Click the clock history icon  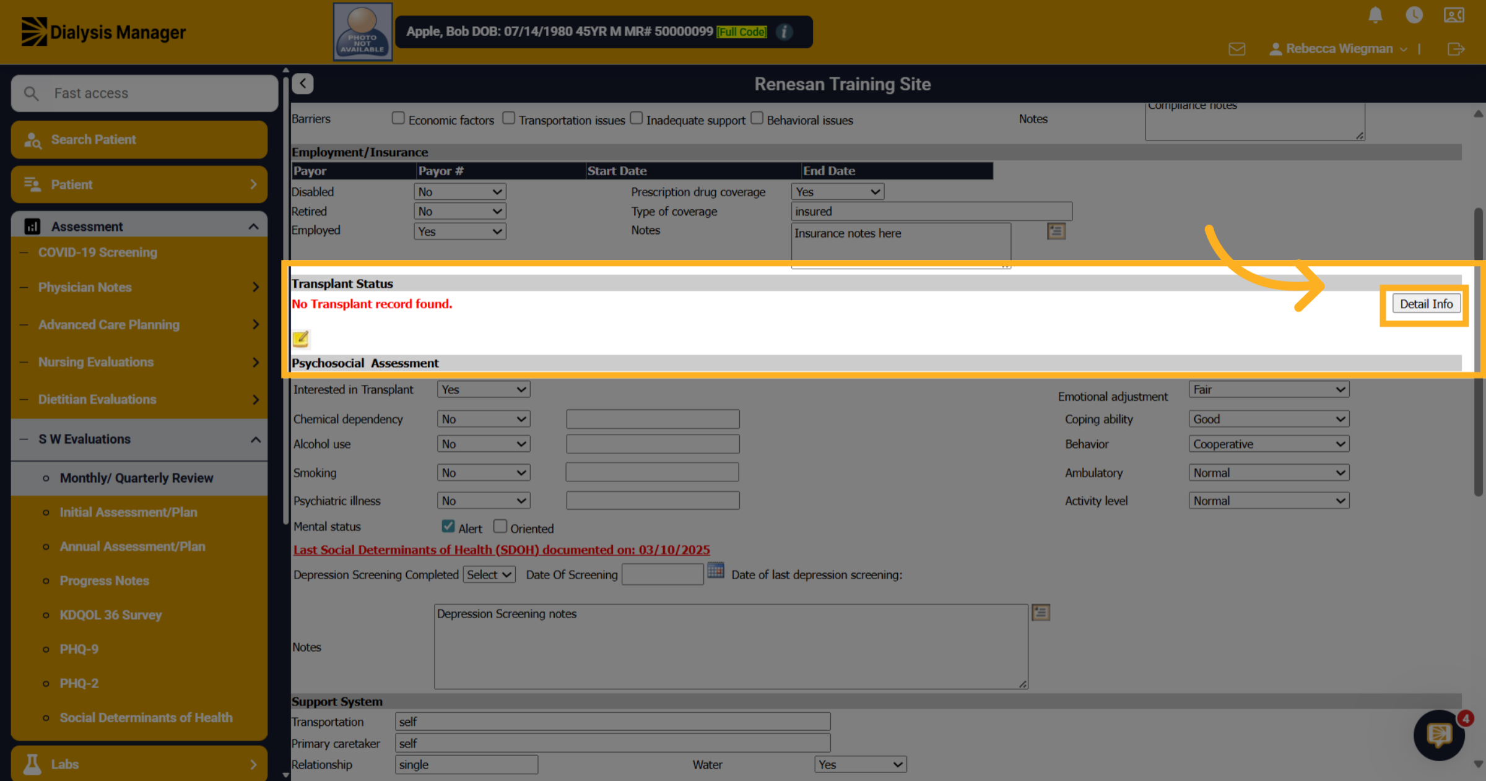(1414, 15)
